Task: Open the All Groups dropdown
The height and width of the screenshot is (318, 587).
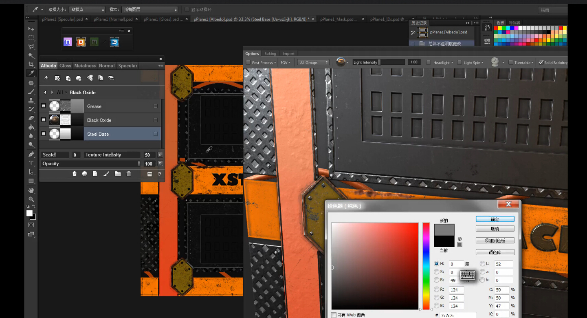Action: coord(313,62)
